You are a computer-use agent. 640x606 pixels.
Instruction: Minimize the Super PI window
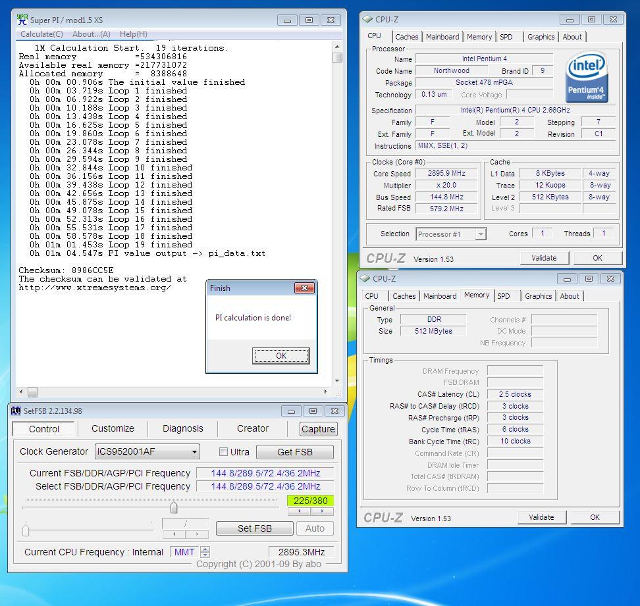point(287,20)
